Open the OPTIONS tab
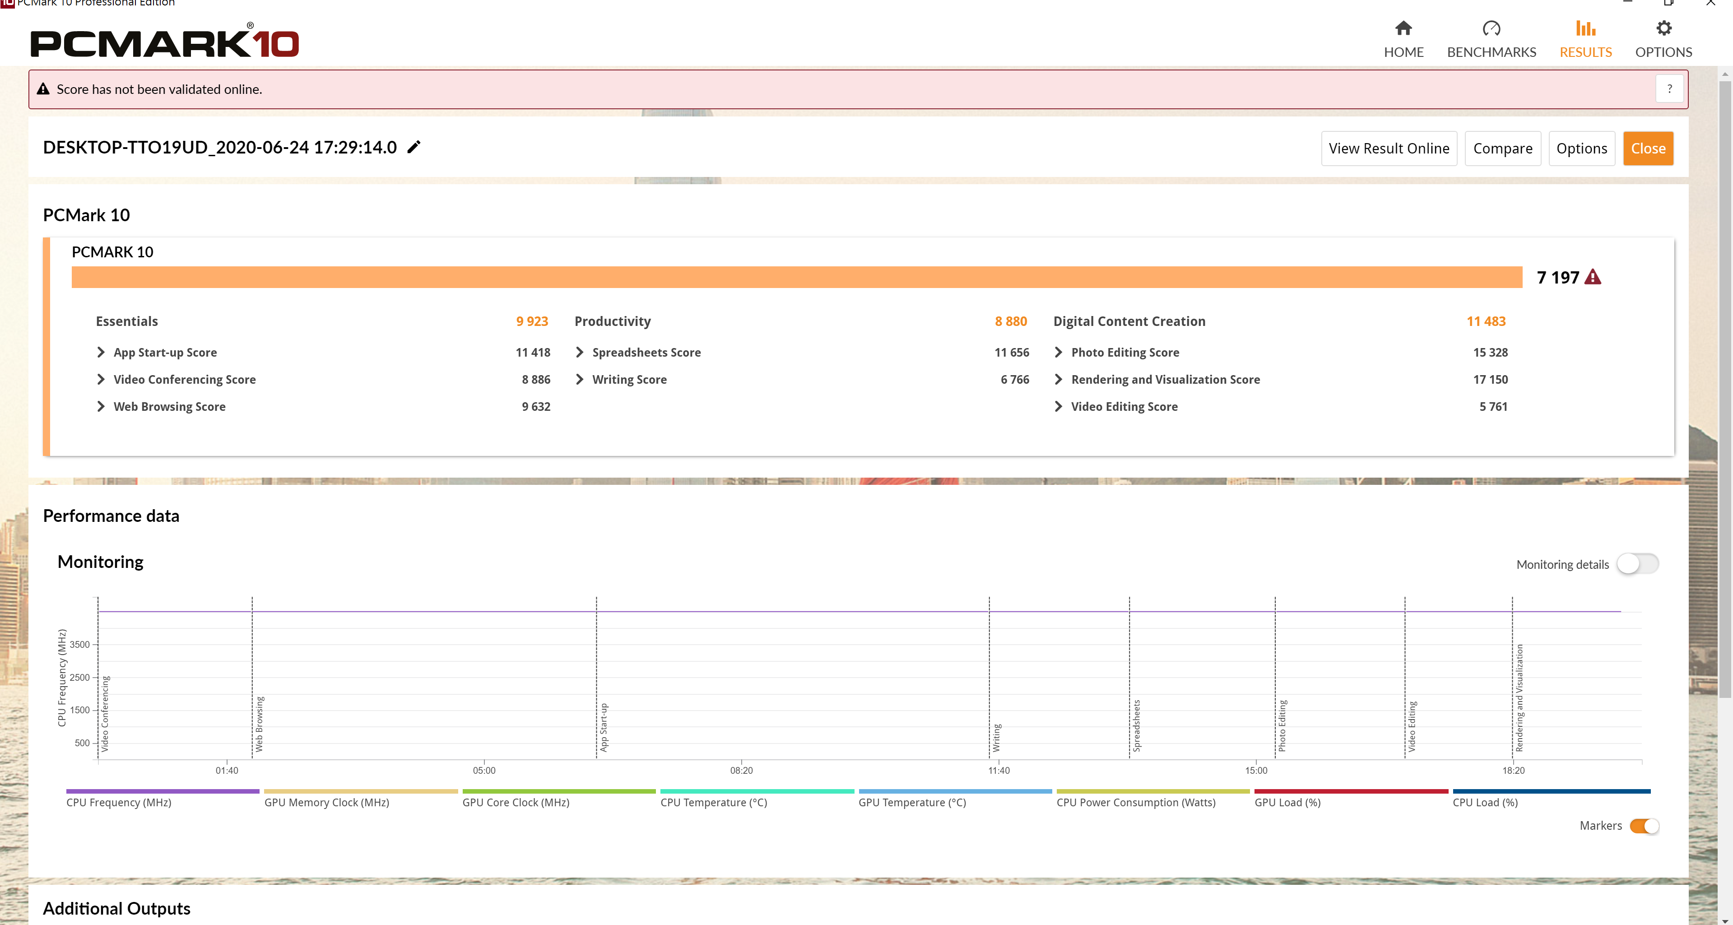The height and width of the screenshot is (925, 1733). coord(1663,40)
